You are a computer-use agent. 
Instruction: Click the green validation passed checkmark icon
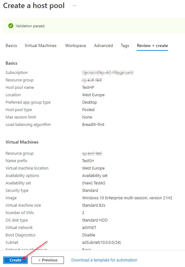(11, 26)
